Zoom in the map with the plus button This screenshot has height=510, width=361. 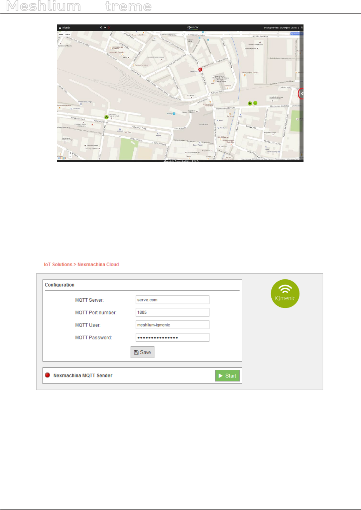click(70, 153)
